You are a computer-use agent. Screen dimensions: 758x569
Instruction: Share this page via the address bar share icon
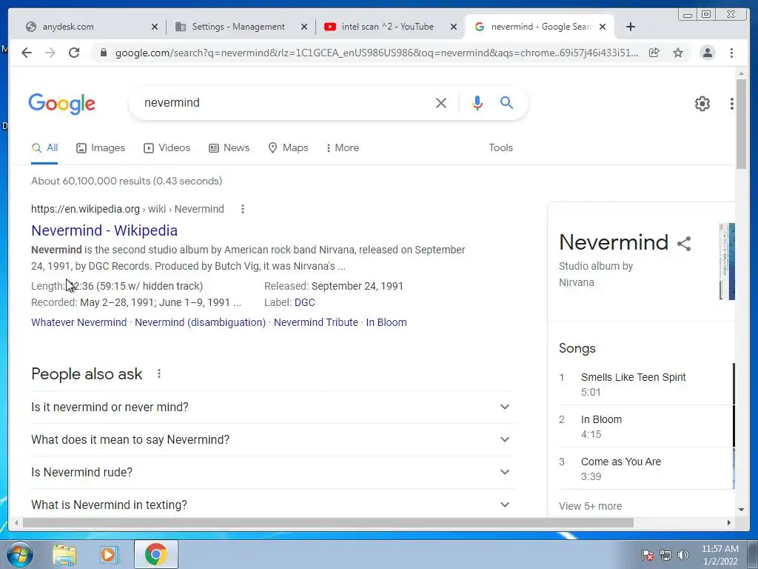654,53
